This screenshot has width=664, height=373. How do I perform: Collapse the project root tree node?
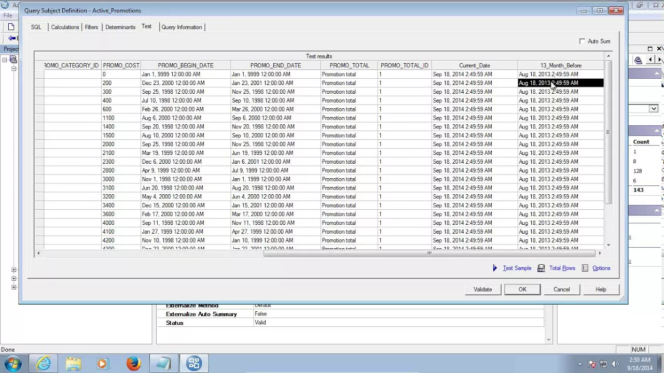(5, 60)
